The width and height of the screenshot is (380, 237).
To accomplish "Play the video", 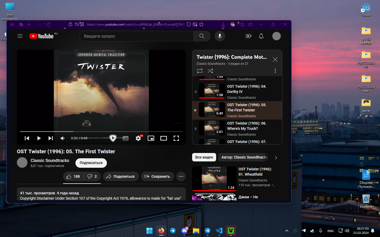I will pyautogui.click(x=39, y=138).
